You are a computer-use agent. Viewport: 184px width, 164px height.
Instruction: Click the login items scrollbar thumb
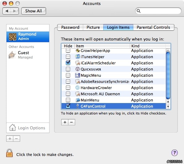coord(168,75)
